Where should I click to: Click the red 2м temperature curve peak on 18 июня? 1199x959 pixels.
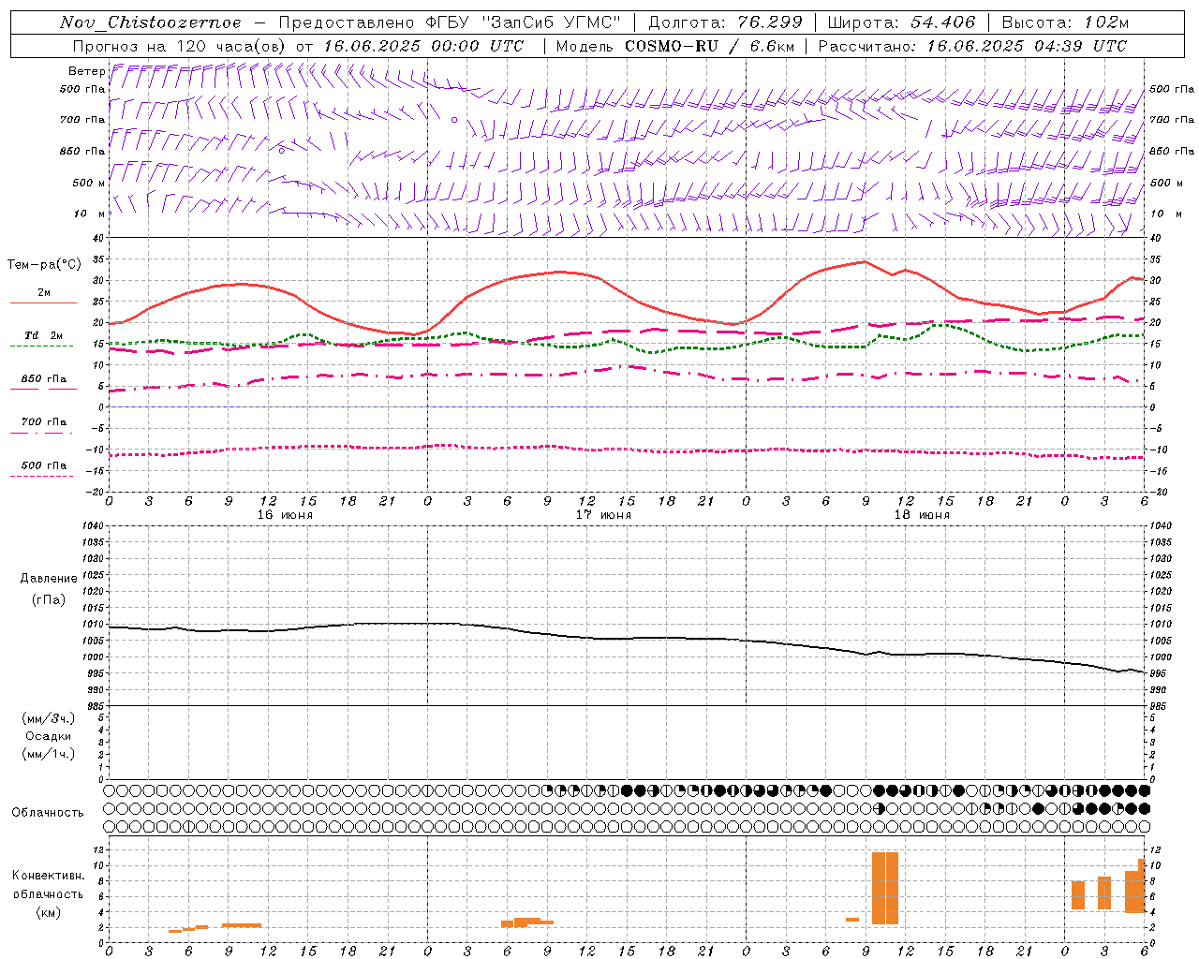(x=865, y=262)
